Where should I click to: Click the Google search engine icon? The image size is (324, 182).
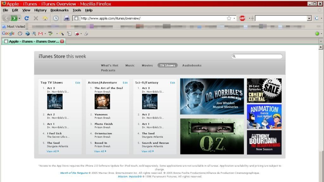click(x=316, y=18)
